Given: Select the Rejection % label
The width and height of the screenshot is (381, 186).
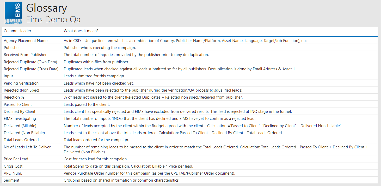Looking at the screenshot, I should tap(14, 97).
